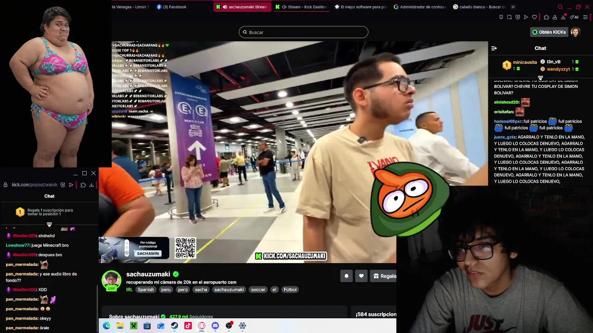593x333 pixels.
Task: Click sachauzumaki's live avatar thumbnail
Action: (111, 280)
